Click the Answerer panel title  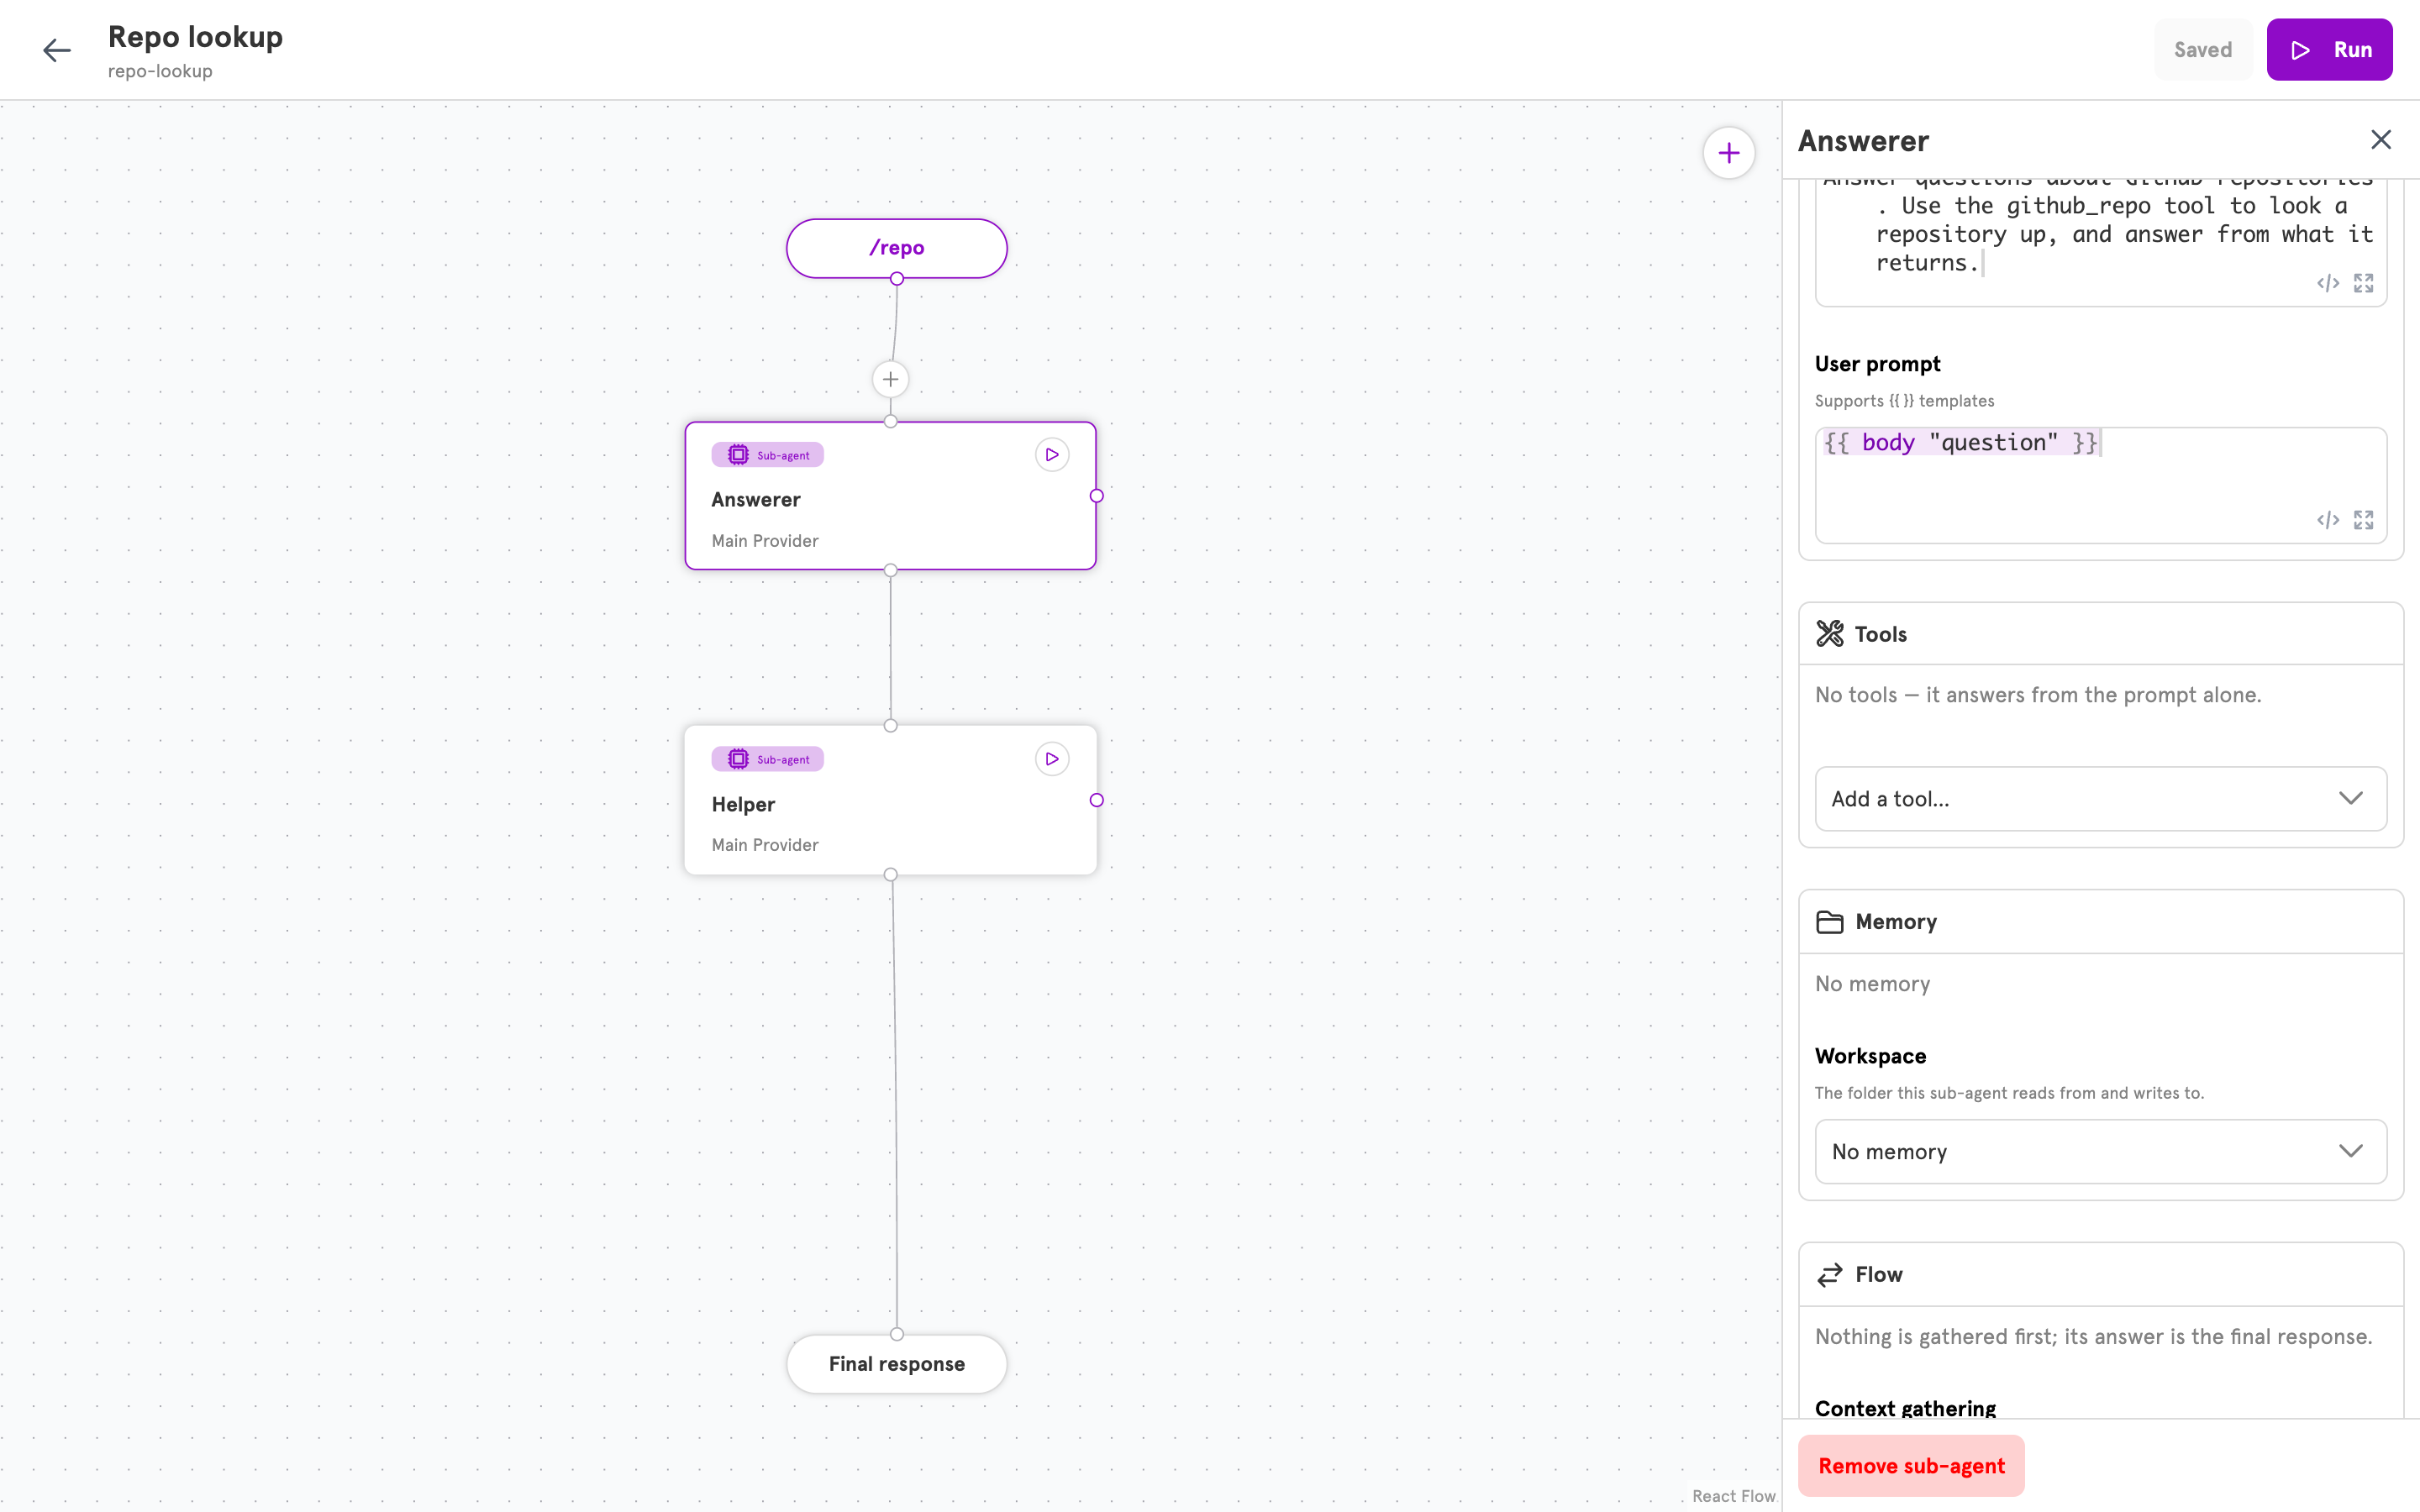pos(1863,141)
